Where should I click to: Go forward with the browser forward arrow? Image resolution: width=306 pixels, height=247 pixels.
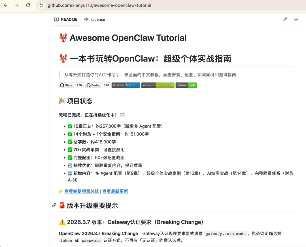pyautogui.click(x=17, y=5)
